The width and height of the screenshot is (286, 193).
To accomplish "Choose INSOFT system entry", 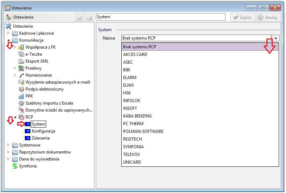I will [200, 108].
